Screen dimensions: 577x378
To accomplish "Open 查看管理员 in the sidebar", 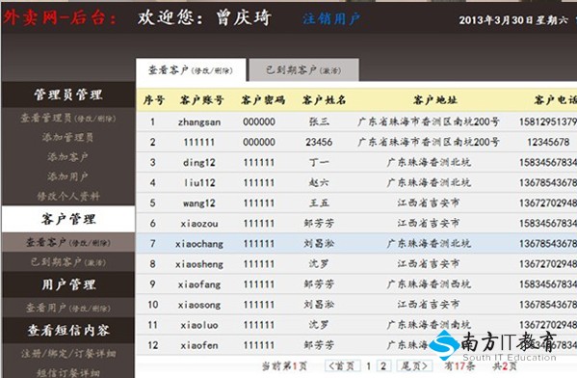I will pos(68,119).
